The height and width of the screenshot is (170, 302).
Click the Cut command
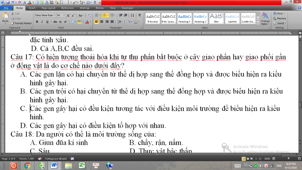(x=15, y=14)
